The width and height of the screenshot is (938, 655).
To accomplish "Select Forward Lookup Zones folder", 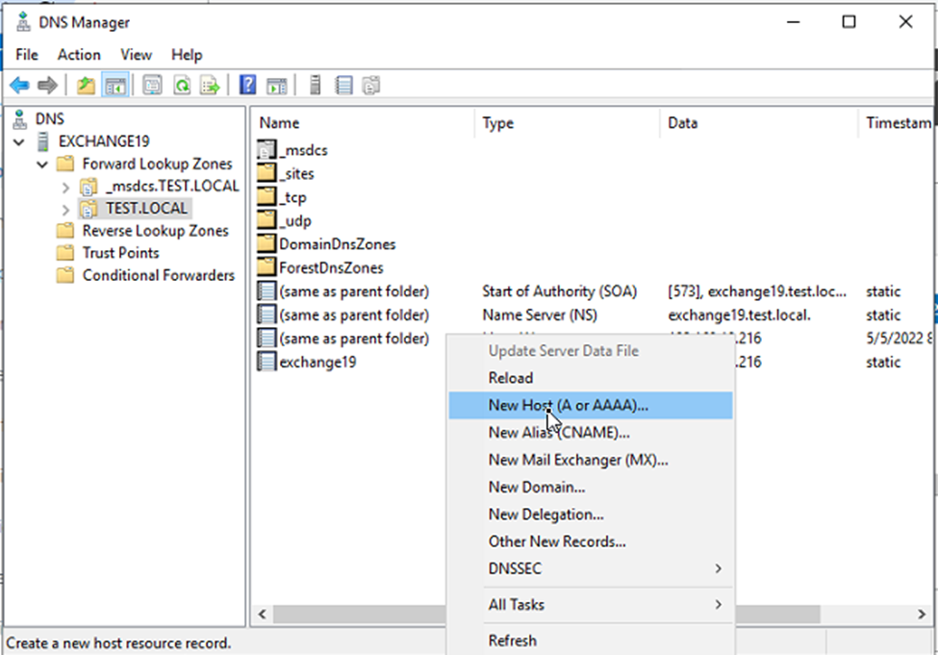I will point(157,164).
